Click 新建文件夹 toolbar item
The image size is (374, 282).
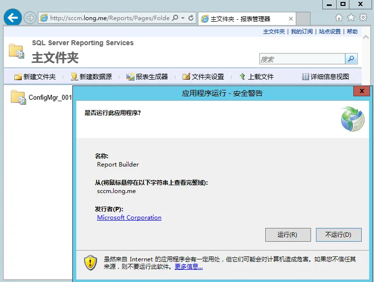[x=35, y=77]
